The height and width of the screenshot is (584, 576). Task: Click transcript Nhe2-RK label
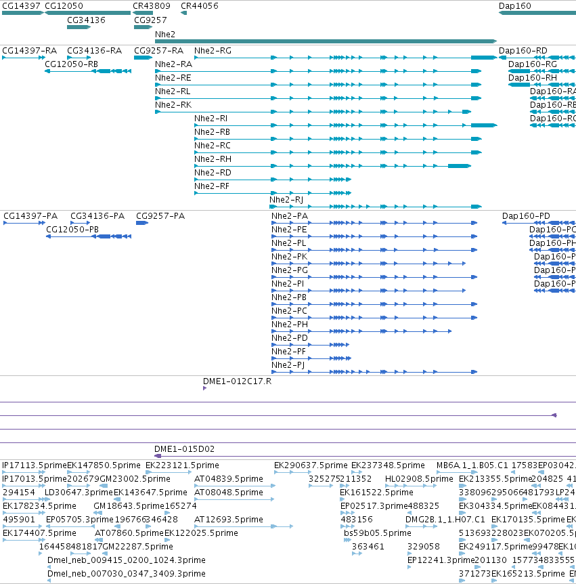tap(173, 104)
